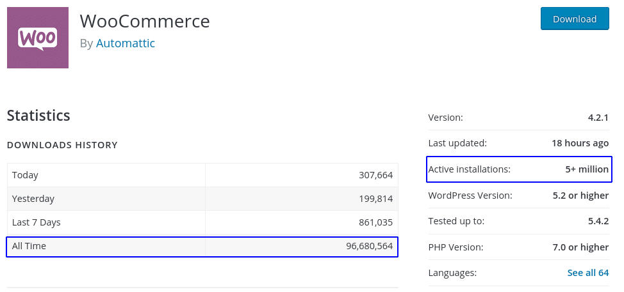Select the value 199,814
Viewport: 624px width, 292px height.
pos(375,199)
